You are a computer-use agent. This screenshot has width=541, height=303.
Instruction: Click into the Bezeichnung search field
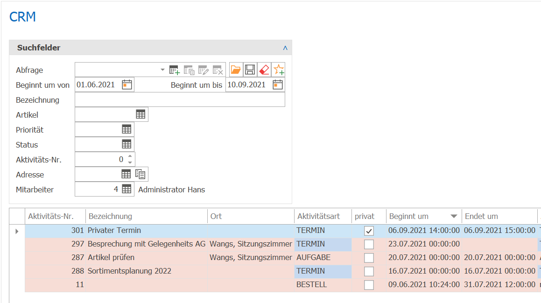(x=180, y=100)
